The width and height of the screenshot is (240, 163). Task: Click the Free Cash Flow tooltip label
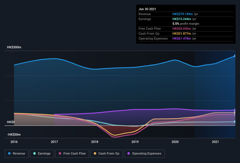click(150, 29)
